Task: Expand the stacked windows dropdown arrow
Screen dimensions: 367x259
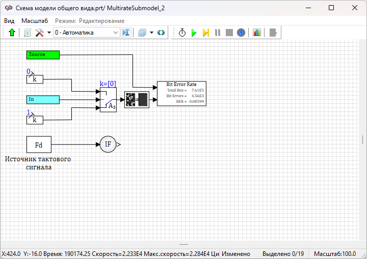Action: click(x=151, y=33)
